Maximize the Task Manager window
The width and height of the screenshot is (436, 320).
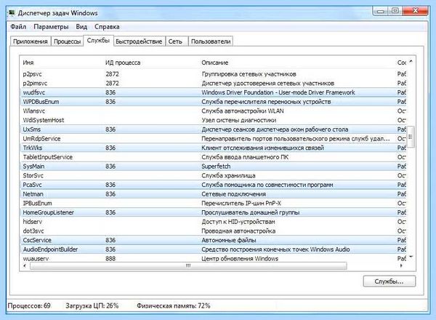[x=395, y=11]
